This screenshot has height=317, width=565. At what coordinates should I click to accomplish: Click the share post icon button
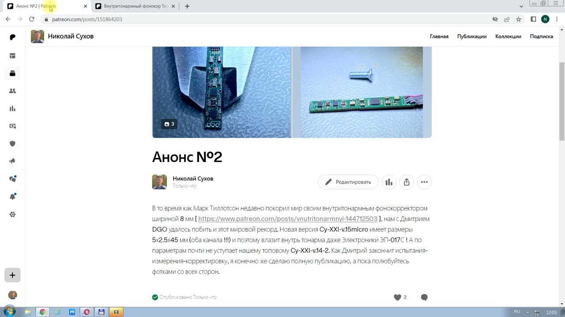(407, 182)
